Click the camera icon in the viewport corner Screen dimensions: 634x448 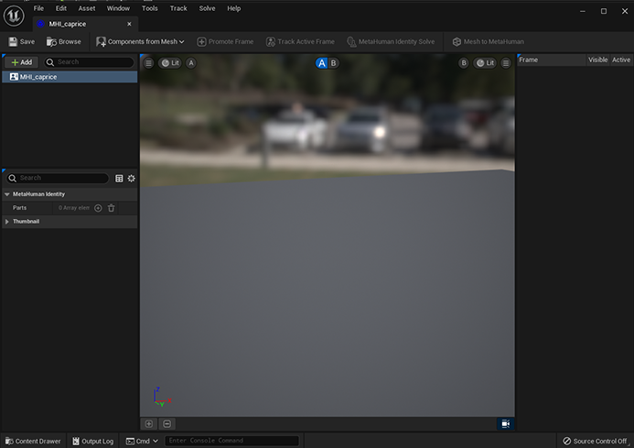coord(504,423)
